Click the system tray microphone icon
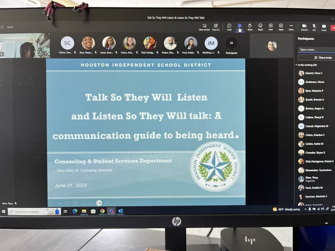 (309, 209)
